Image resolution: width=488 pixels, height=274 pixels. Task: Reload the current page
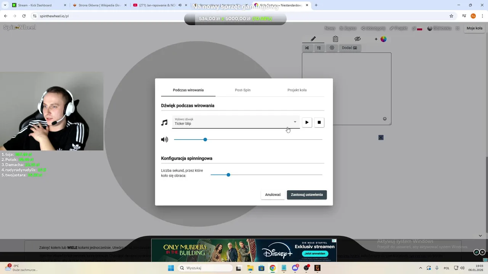(x=24, y=16)
